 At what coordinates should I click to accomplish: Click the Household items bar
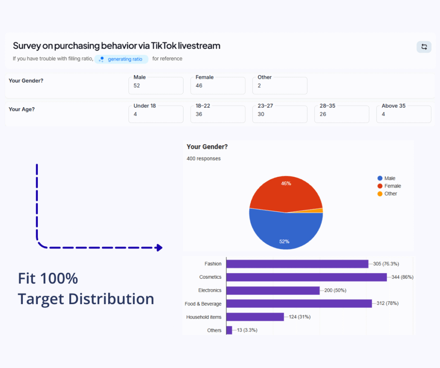[255, 317]
